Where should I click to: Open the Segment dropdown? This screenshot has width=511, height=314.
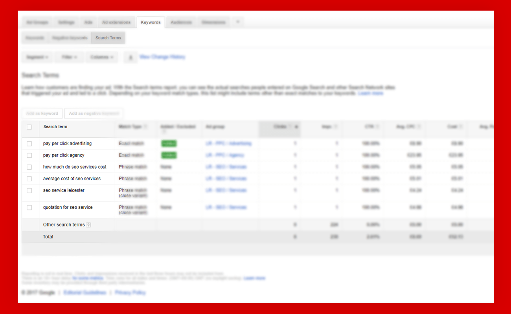37,57
